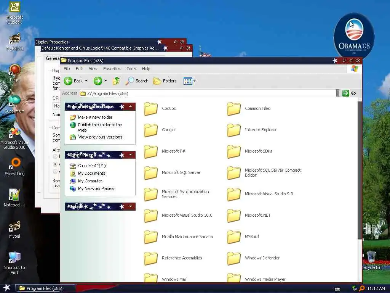Click the orange magnifier tray icon
This screenshot has width=390, height=293.
(362, 288)
